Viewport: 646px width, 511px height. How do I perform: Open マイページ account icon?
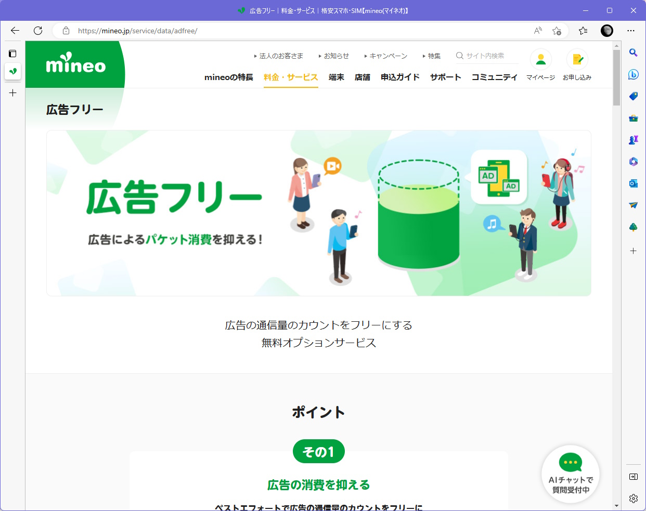[540, 65]
